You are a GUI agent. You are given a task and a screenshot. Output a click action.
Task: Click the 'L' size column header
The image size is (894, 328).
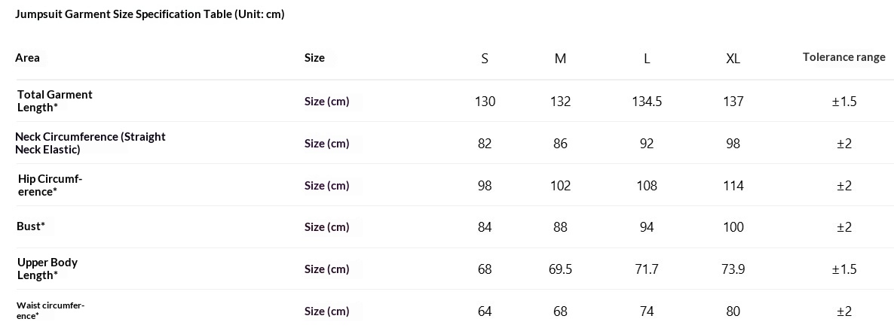(x=647, y=59)
